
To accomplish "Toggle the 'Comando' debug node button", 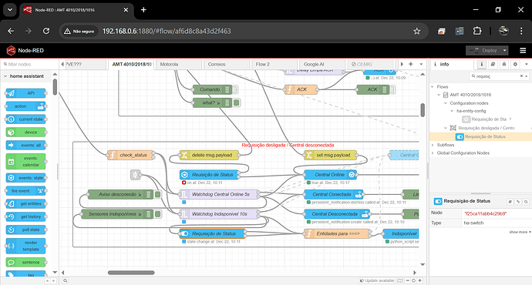I will (234, 89).
